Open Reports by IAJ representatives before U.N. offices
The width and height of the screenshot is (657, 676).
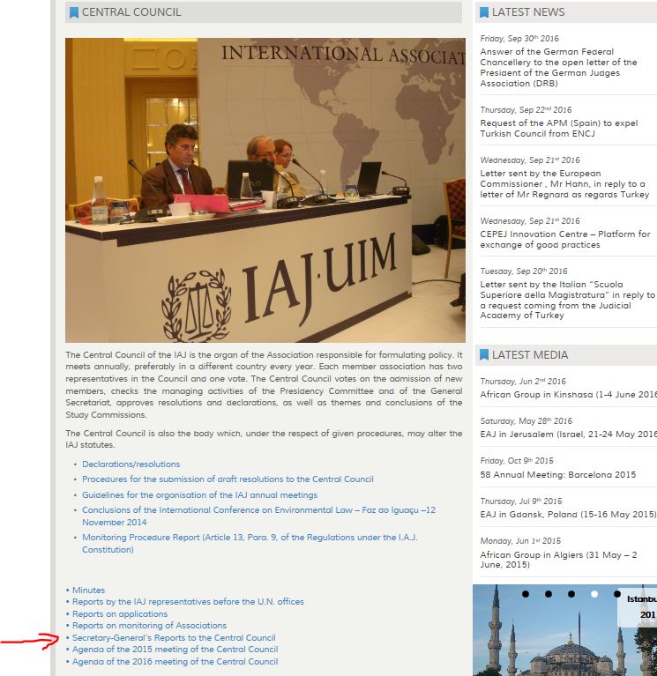188,602
